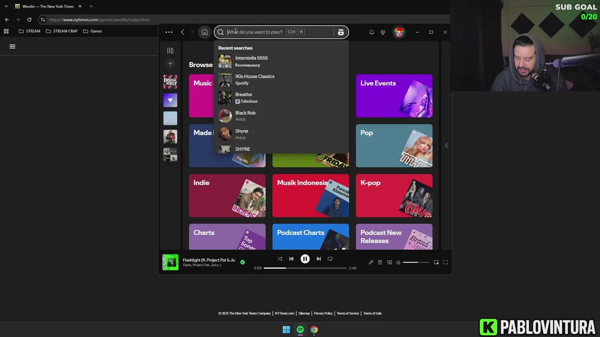
Task: Open Pop category card
Action: coord(394,146)
